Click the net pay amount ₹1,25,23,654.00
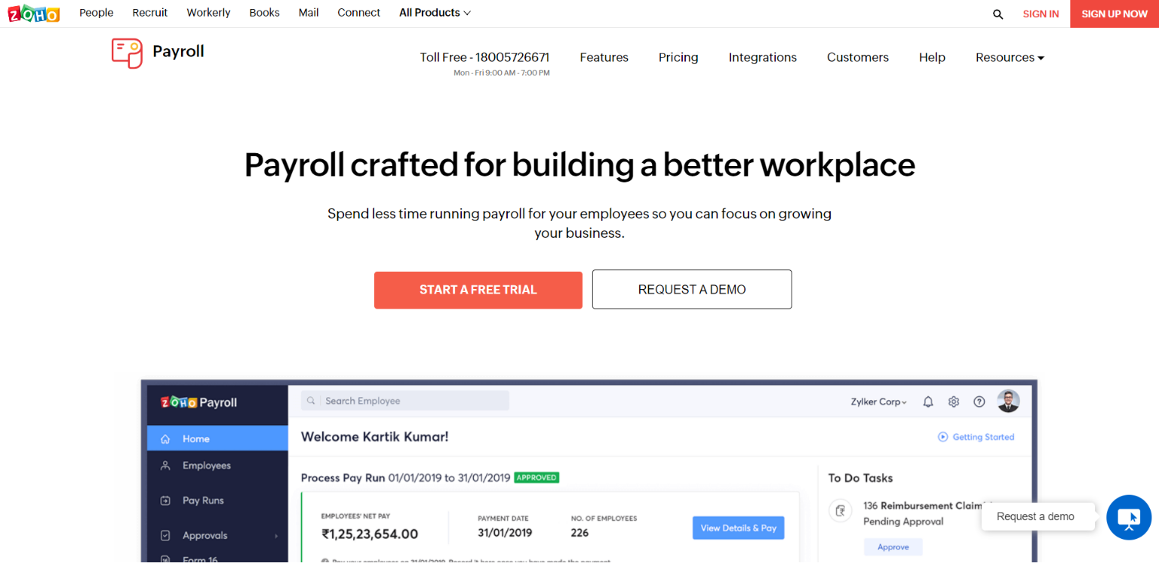 pos(370,534)
